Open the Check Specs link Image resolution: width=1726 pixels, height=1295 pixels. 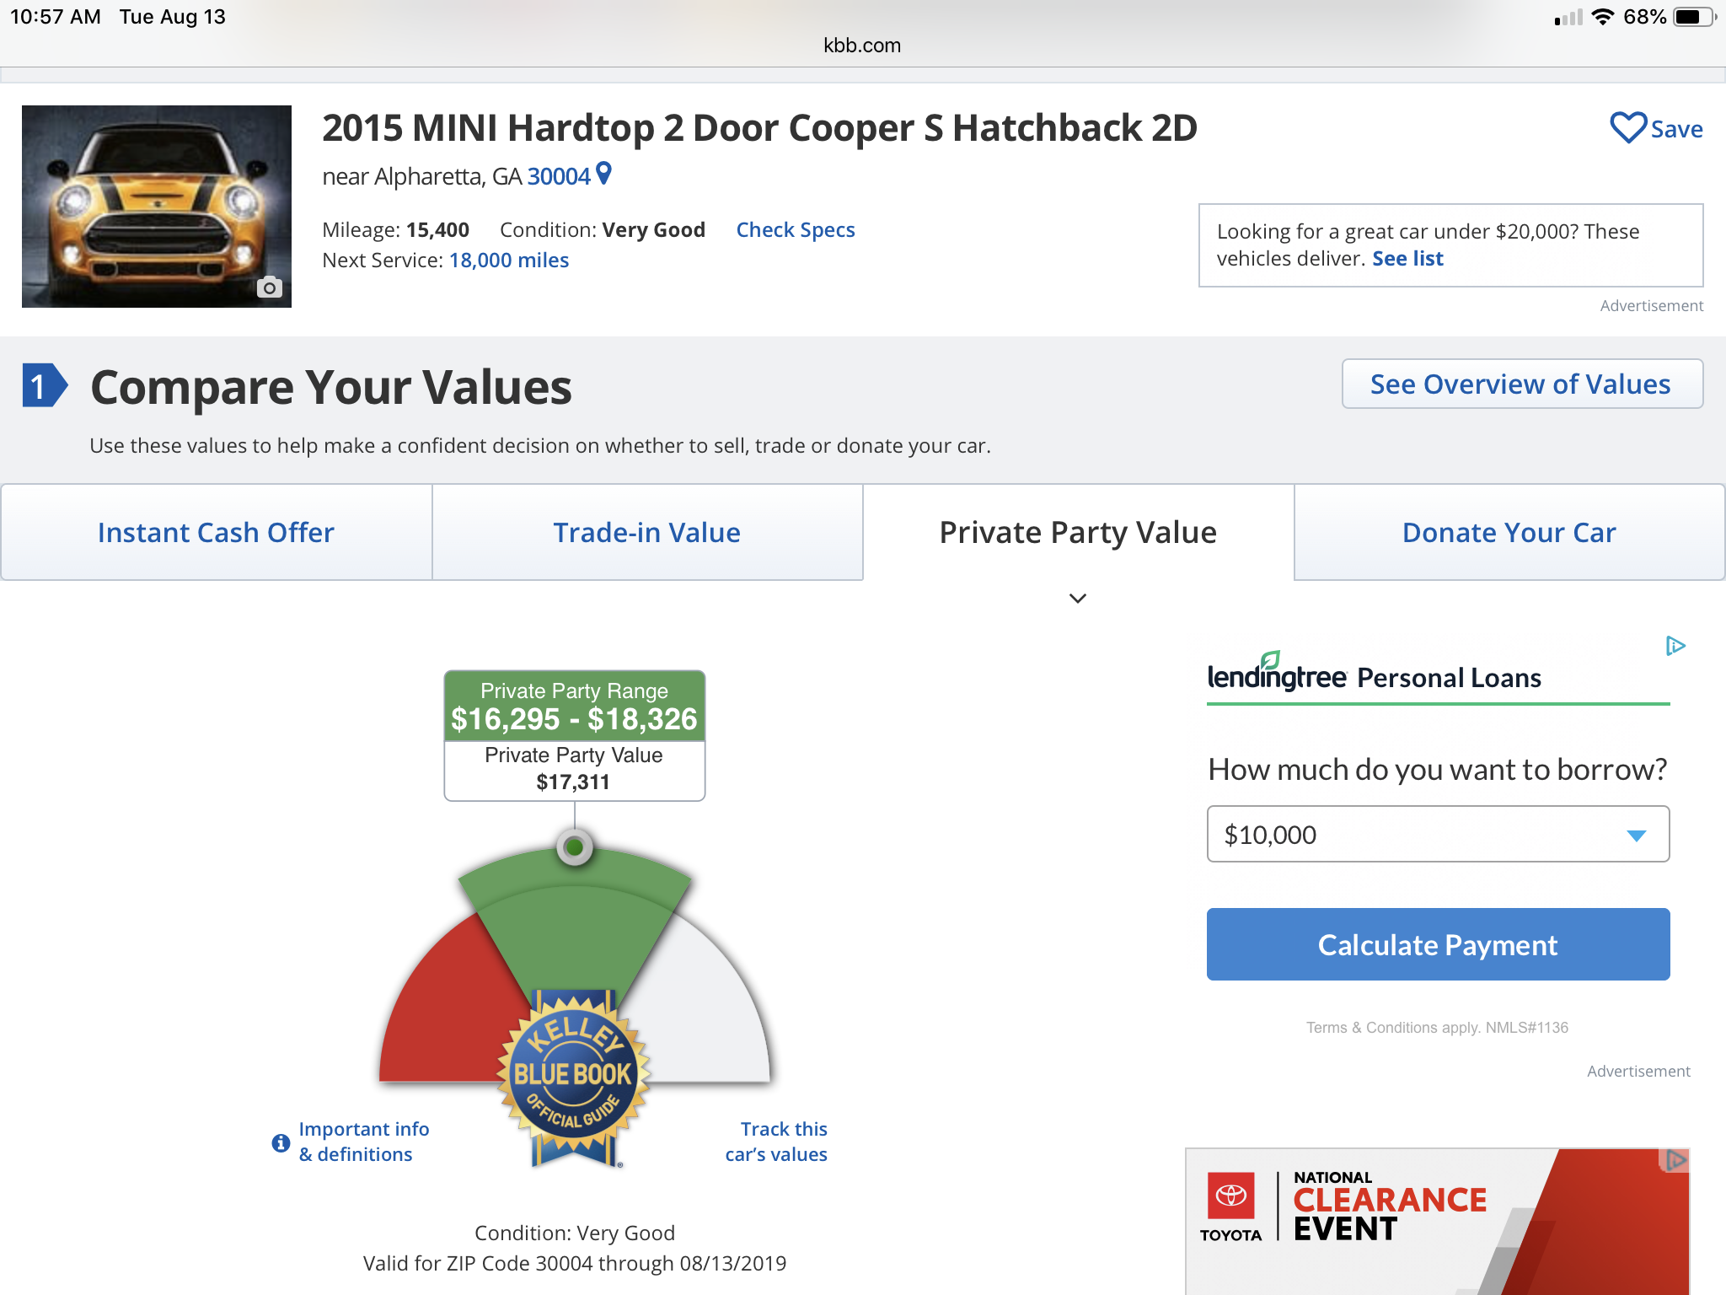coord(796,229)
